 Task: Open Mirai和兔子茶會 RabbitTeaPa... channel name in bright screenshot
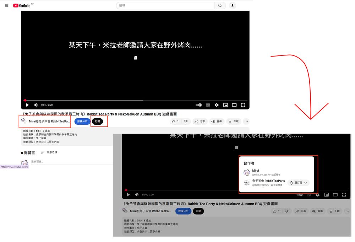(x=49, y=121)
